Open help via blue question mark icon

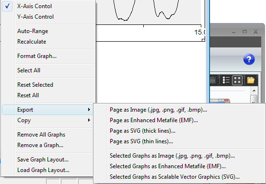[249, 59]
